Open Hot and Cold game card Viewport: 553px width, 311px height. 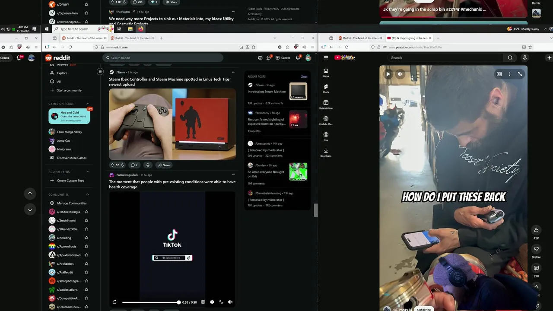tap(69, 116)
